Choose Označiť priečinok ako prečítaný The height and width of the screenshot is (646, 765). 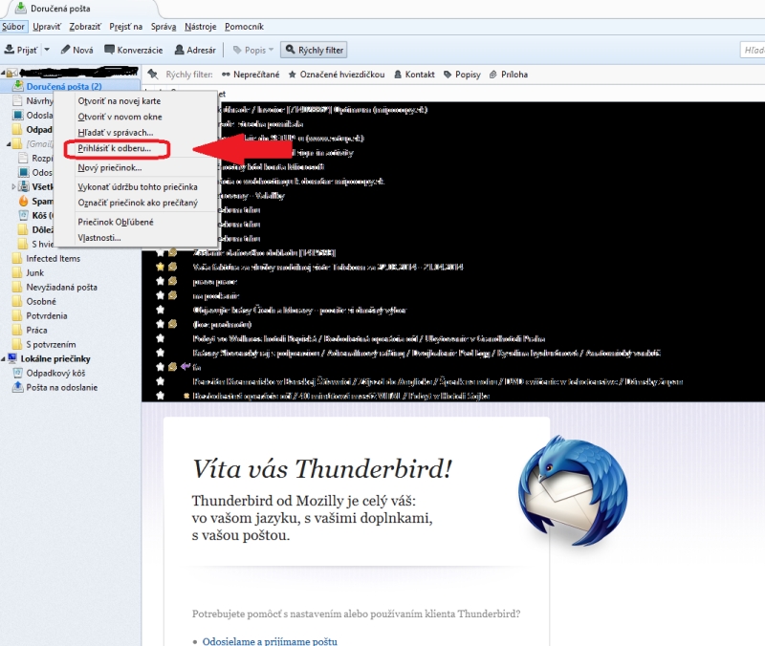[138, 203]
